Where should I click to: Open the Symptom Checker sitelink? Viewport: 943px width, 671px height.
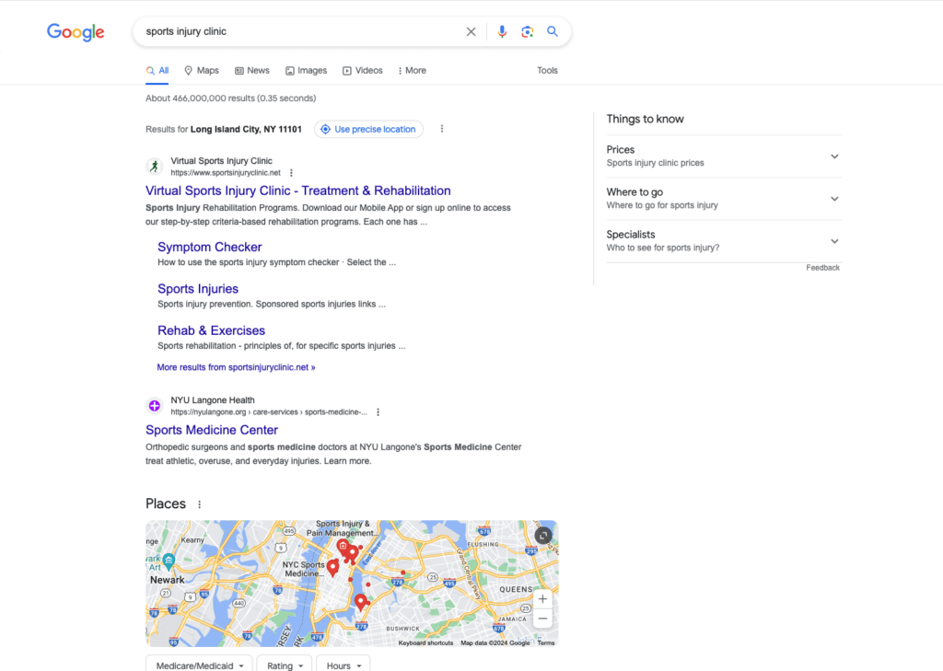tap(209, 247)
